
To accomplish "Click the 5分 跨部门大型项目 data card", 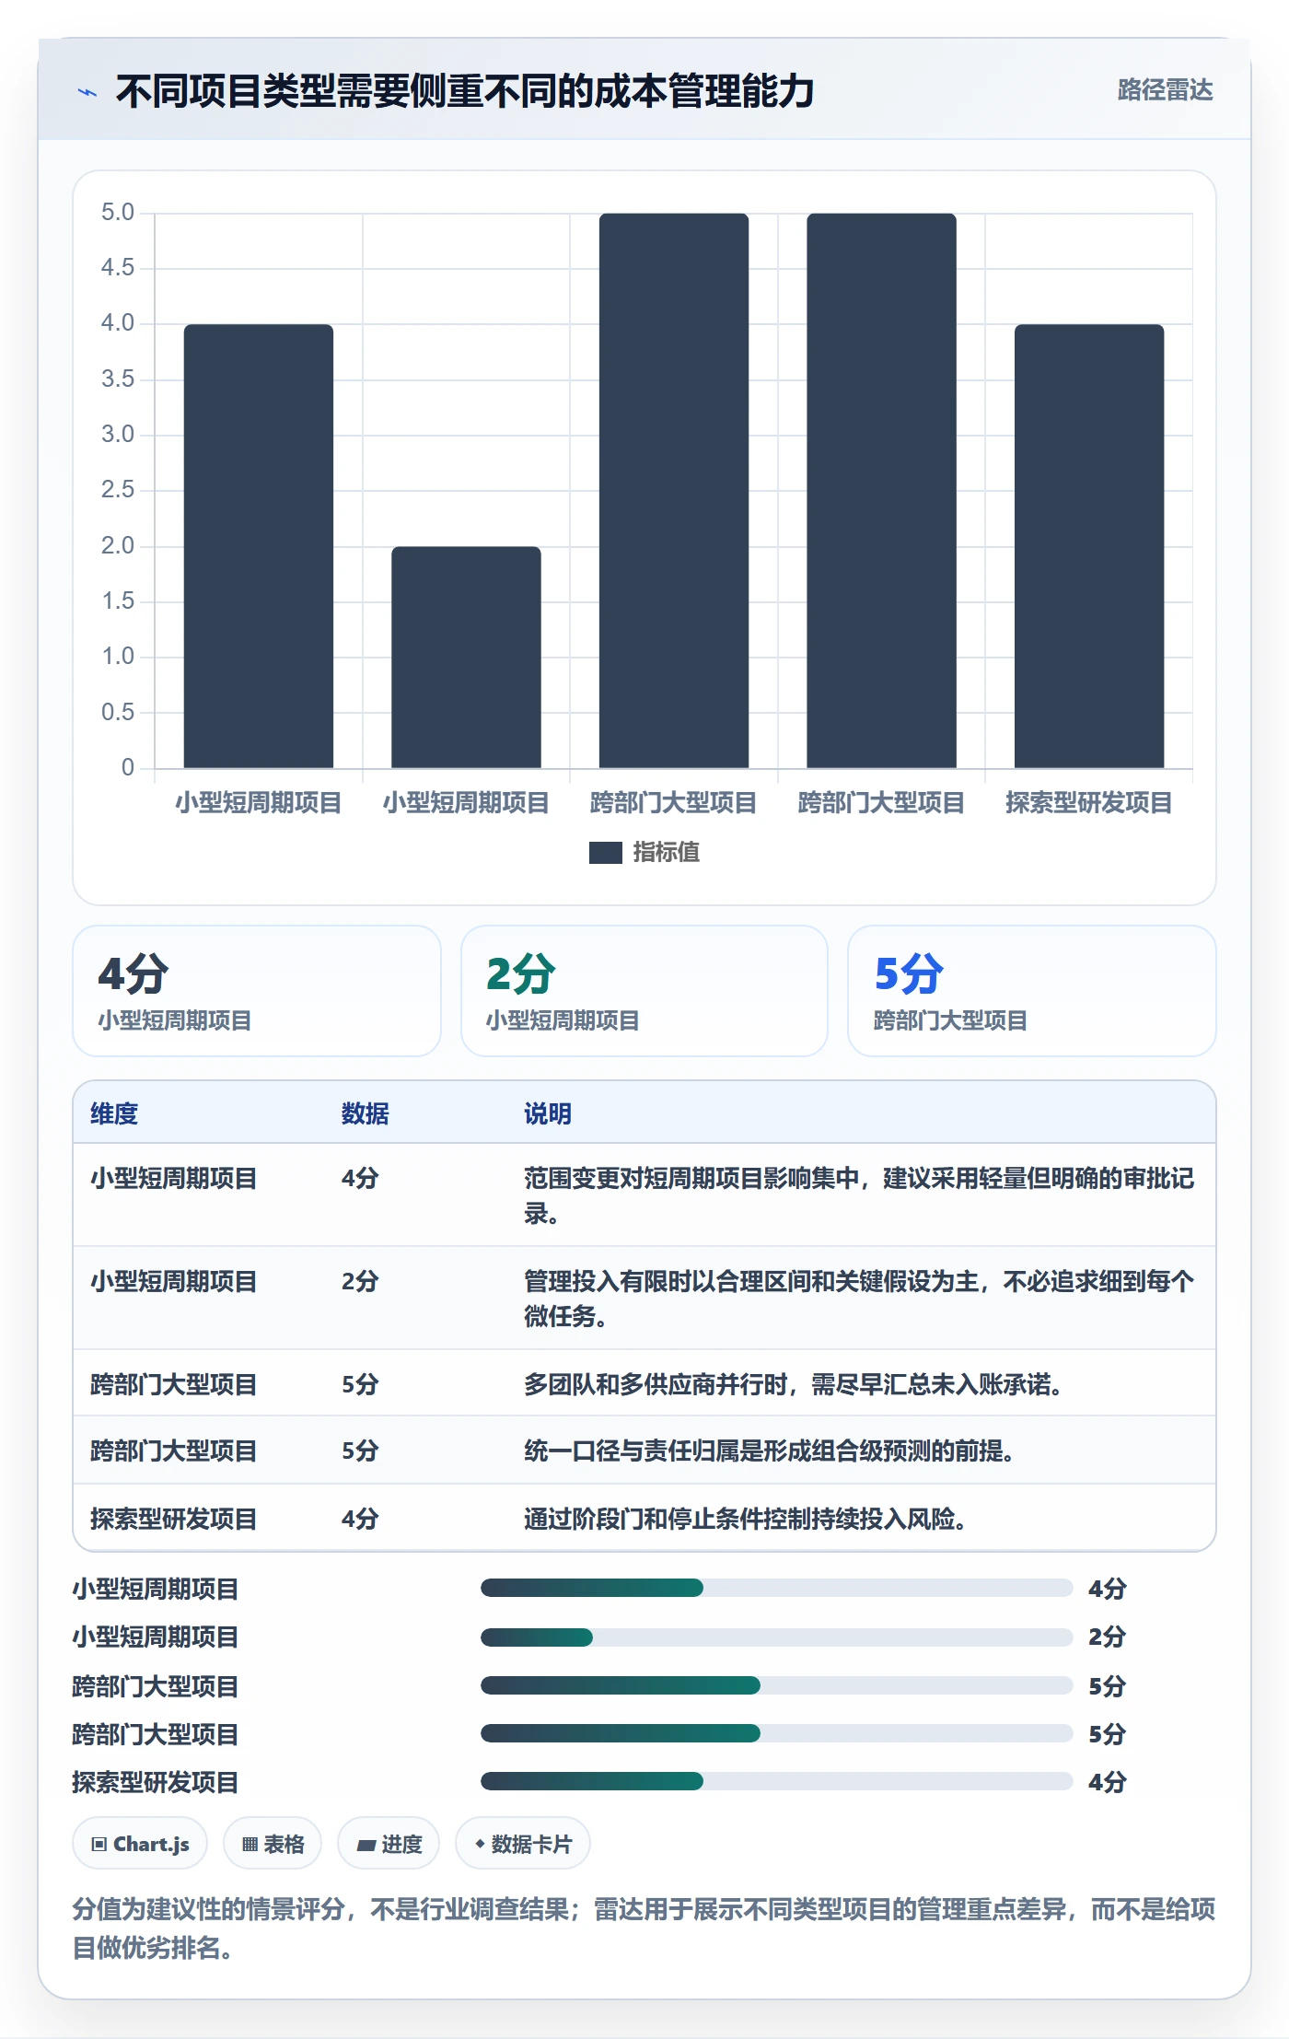I will pos(1032,991).
